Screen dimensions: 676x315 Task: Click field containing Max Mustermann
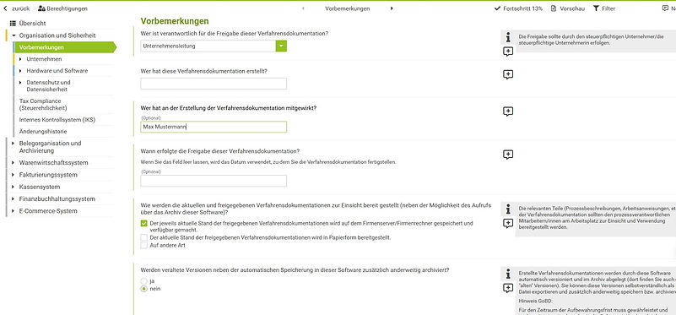214,127
